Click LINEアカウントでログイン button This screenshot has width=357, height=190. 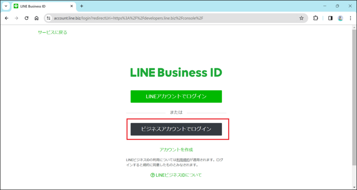tap(176, 96)
